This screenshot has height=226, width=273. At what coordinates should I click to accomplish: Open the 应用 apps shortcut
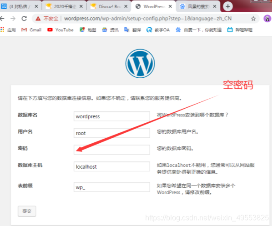click(8, 30)
